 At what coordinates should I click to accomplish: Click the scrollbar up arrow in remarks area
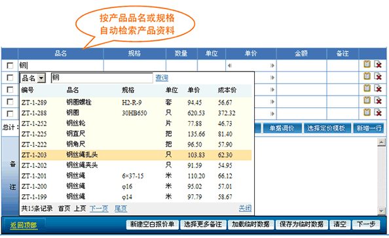click(381, 142)
